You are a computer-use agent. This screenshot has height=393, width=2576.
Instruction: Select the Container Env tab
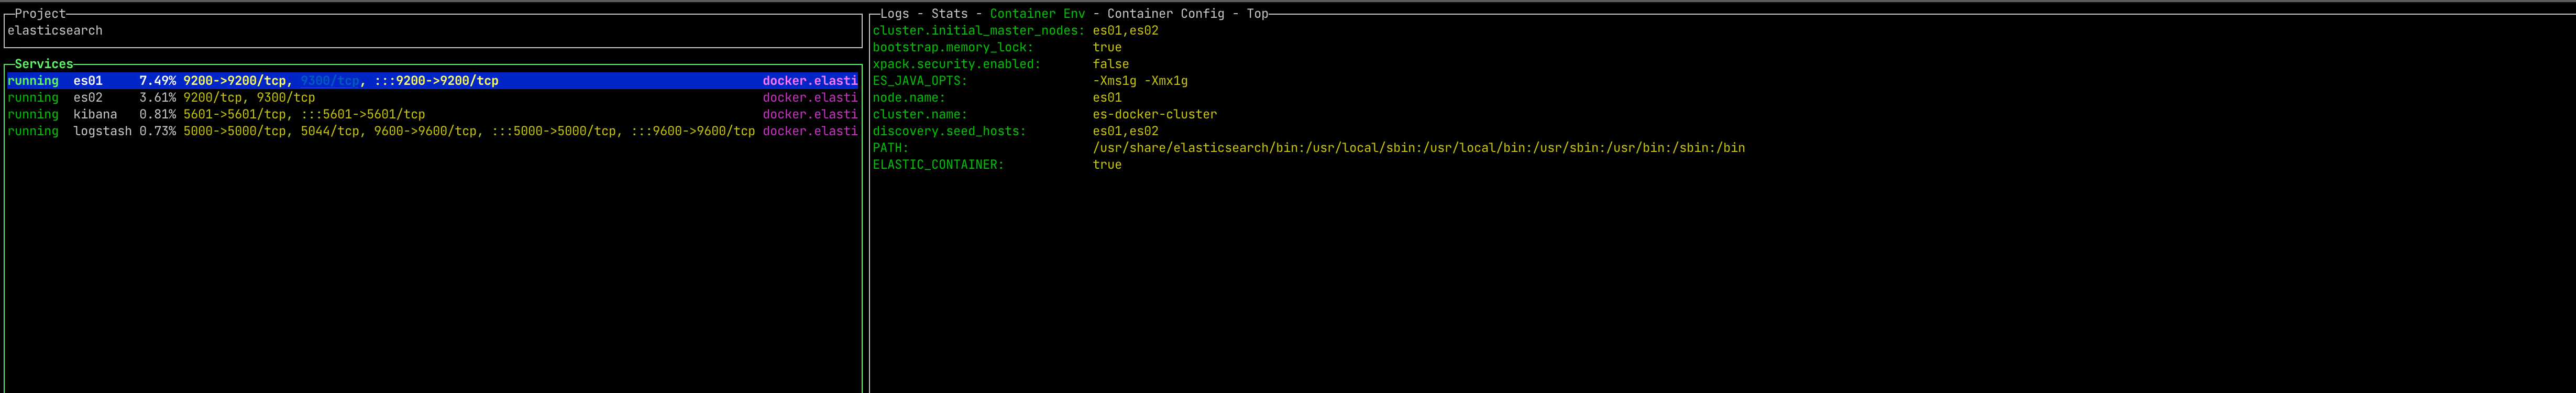tap(1037, 14)
